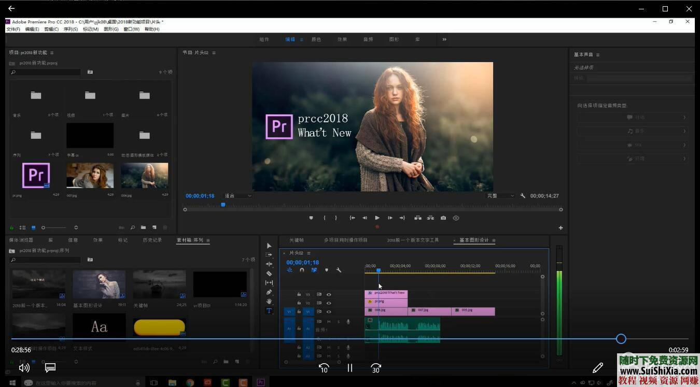Image resolution: width=700 pixels, height=387 pixels.
Task: Pause the video player
Action: (350, 367)
